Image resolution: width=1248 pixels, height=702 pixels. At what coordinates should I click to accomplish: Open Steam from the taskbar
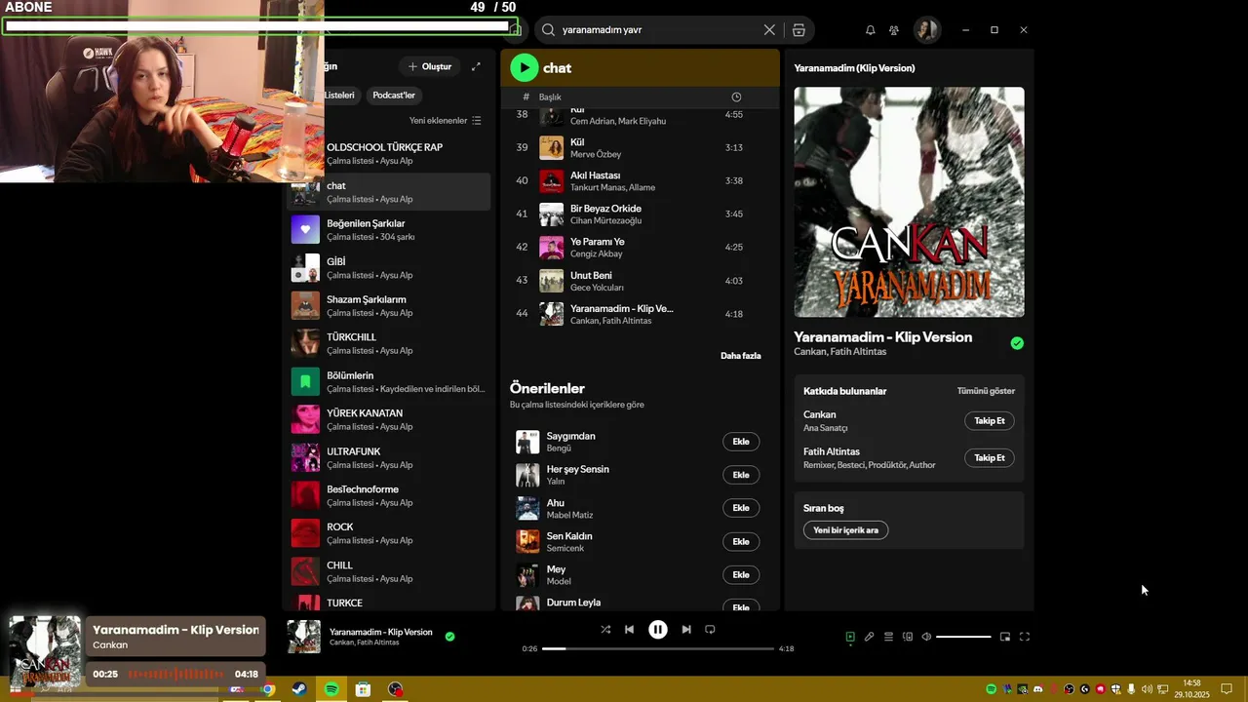(299, 689)
